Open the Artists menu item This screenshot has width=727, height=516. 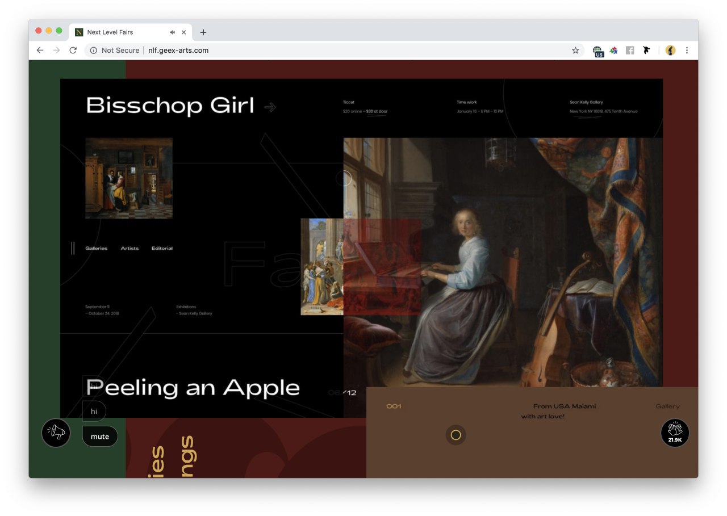pos(129,249)
